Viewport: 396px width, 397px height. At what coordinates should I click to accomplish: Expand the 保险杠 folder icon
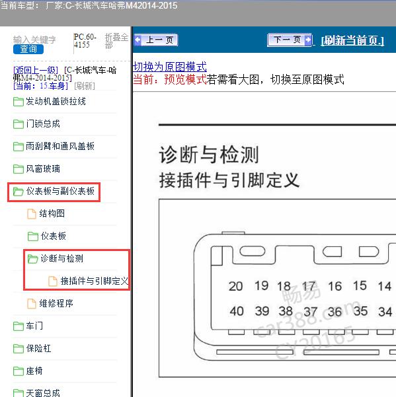(19, 349)
